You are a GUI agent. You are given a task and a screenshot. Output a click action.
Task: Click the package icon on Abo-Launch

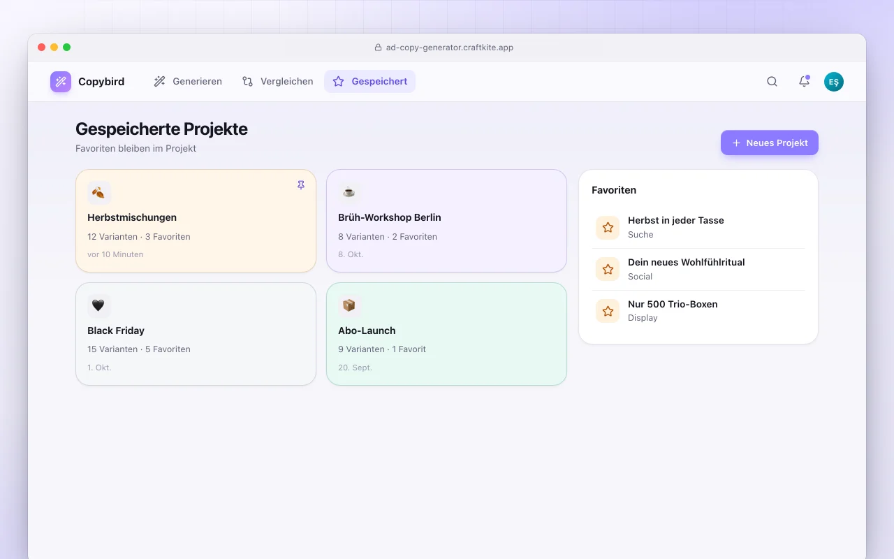tap(350, 305)
